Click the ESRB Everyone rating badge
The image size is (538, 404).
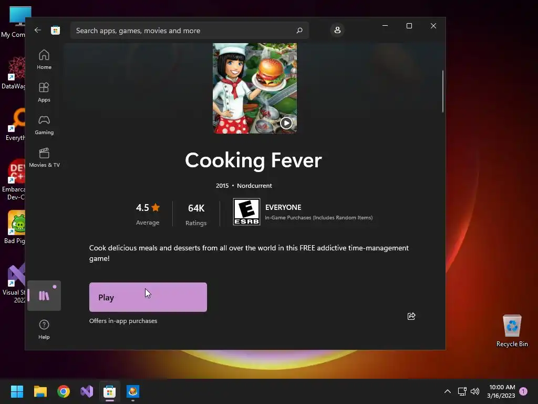[x=246, y=211]
